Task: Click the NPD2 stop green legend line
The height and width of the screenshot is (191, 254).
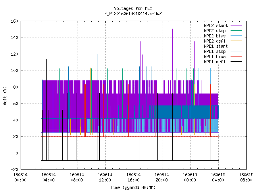Action: click(x=236, y=31)
